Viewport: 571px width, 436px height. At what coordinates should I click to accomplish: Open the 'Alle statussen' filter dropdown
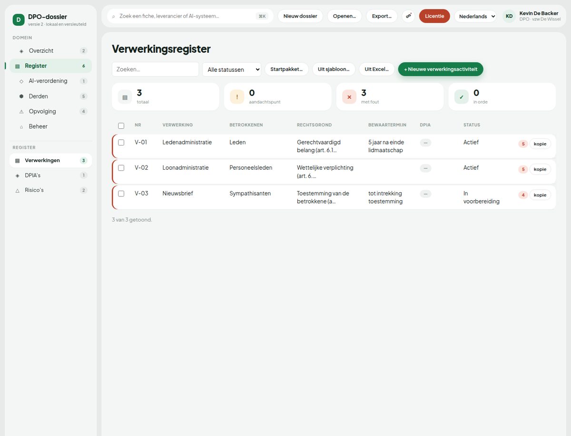(232, 69)
